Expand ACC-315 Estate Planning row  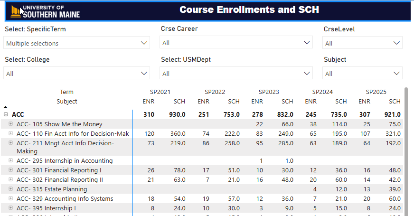[11, 189]
